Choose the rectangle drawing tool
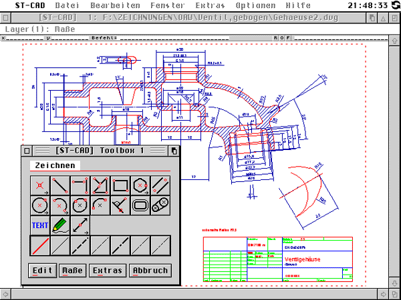This screenshot has height=300, width=401. (121, 185)
